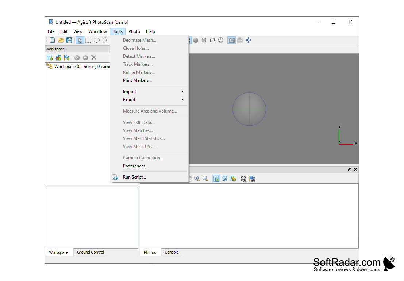Viewport: 404px width, 281px height.
Task: Choose the rectangle selection tool
Action: [88, 40]
